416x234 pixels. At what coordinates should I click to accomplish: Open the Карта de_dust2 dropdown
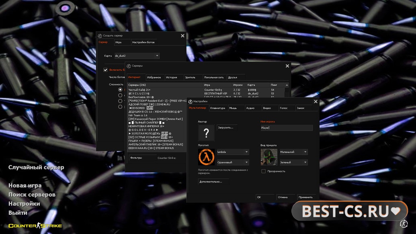pyautogui.click(x=137, y=56)
